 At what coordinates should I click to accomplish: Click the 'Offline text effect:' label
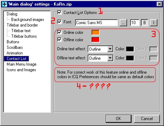pos(71,58)
